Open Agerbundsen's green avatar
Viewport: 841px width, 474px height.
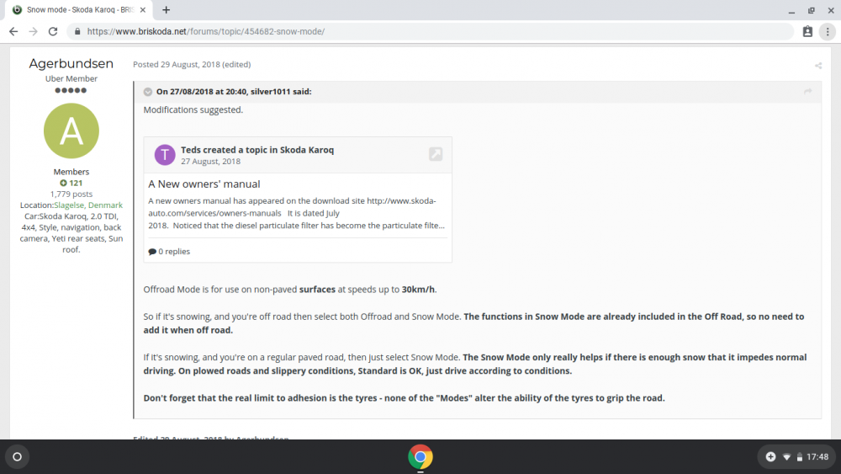point(71,131)
